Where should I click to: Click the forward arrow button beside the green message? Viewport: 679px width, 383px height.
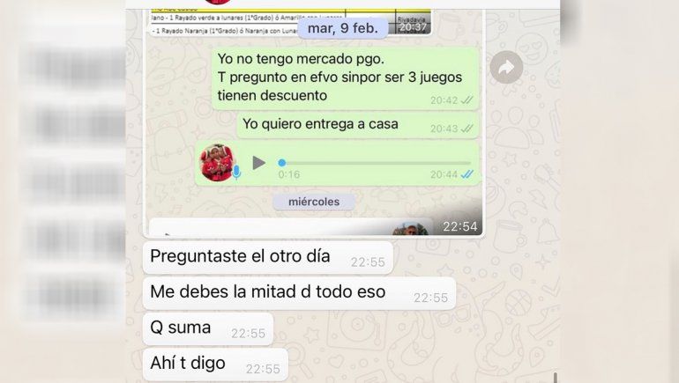point(506,68)
